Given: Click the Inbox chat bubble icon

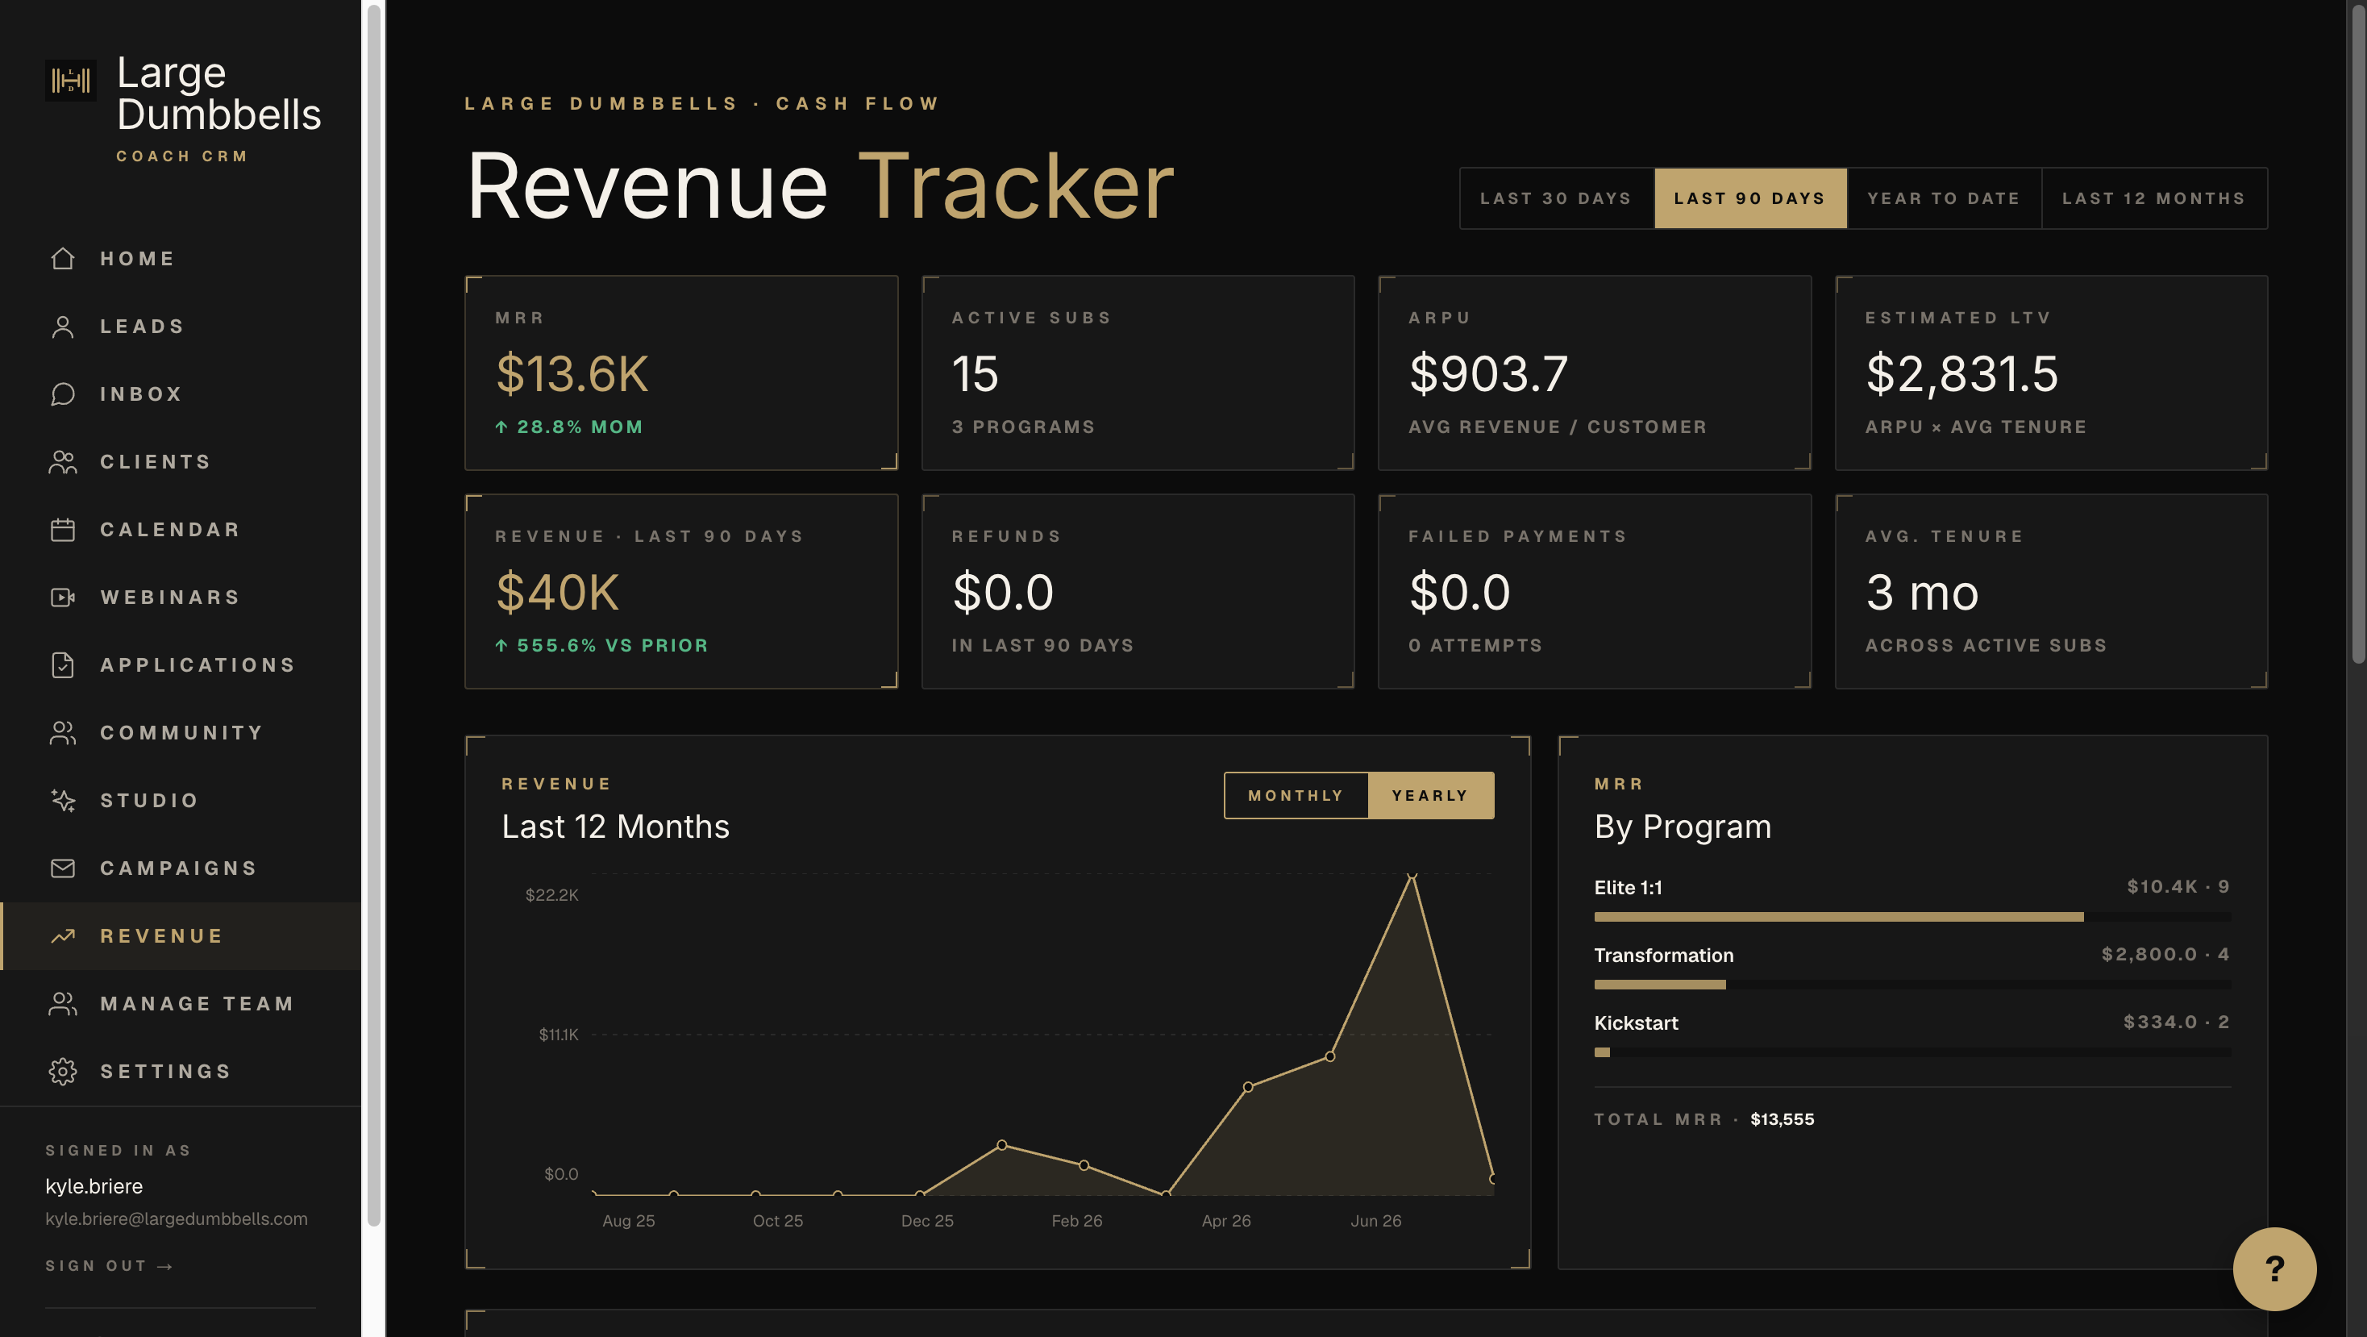Looking at the screenshot, I should (x=63, y=394).
